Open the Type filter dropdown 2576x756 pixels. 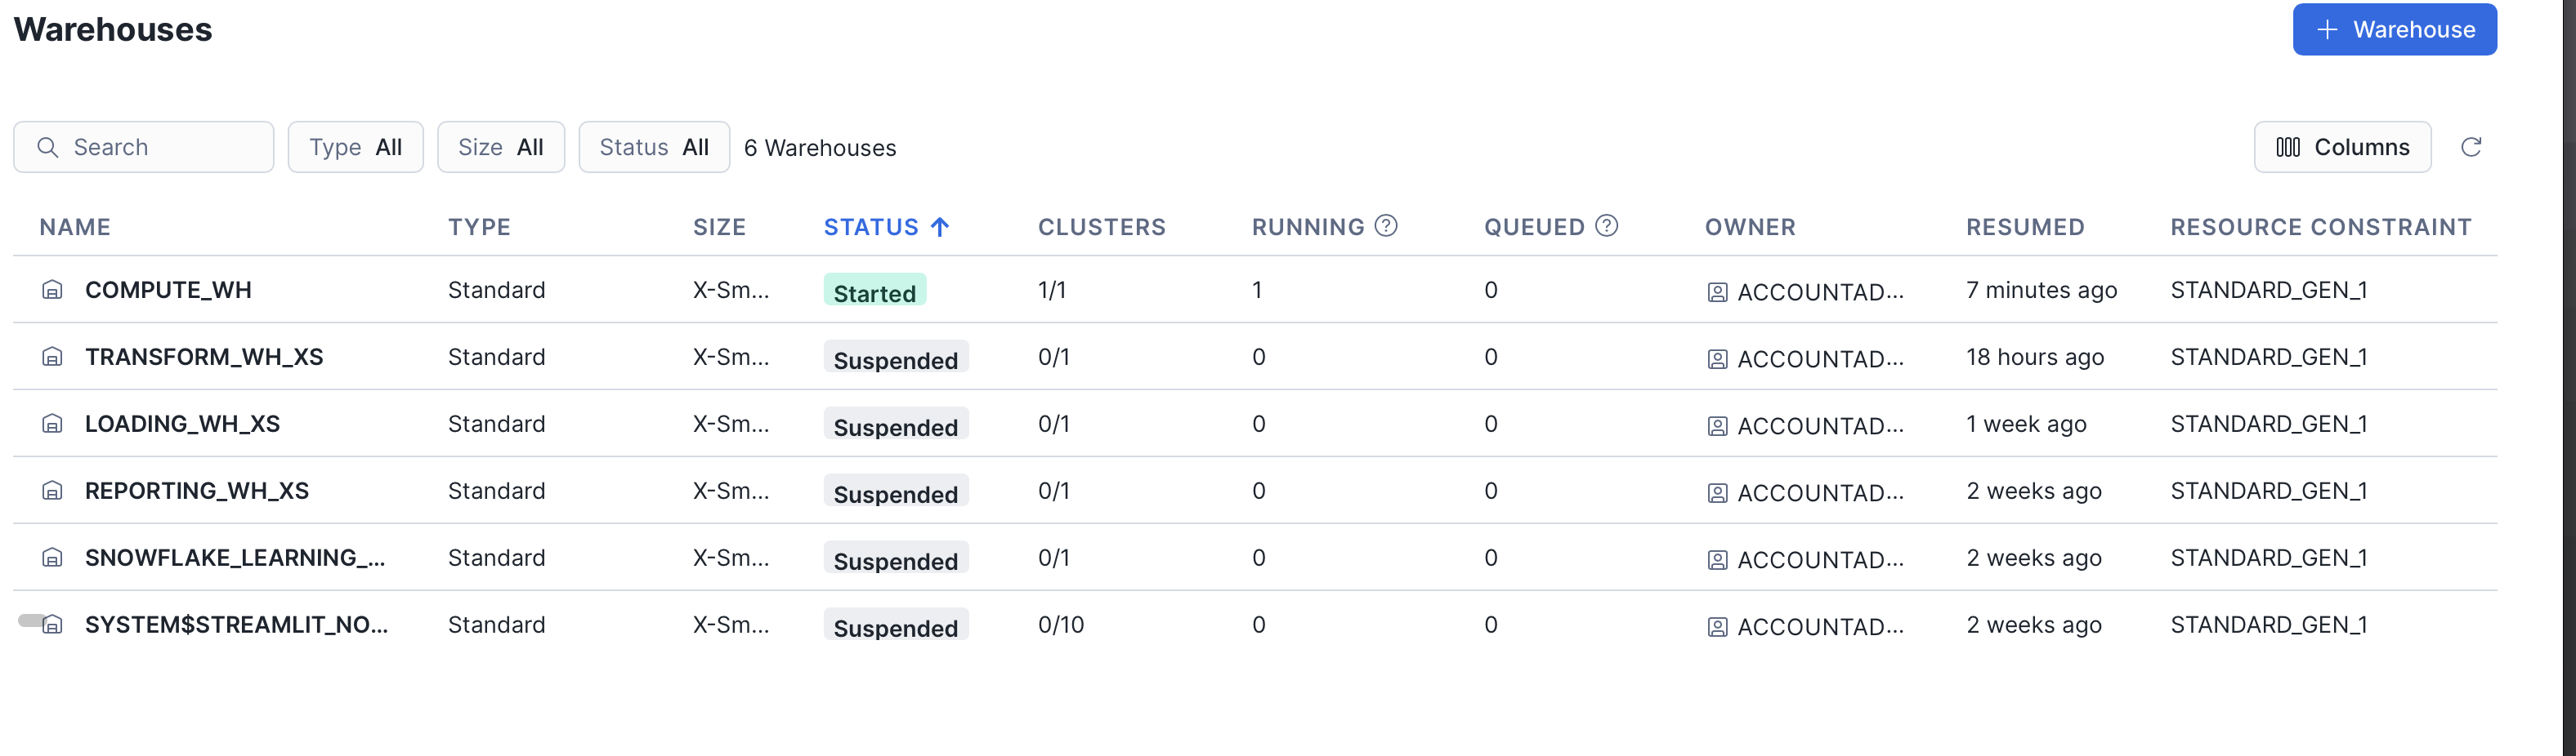tap(355, 147)
